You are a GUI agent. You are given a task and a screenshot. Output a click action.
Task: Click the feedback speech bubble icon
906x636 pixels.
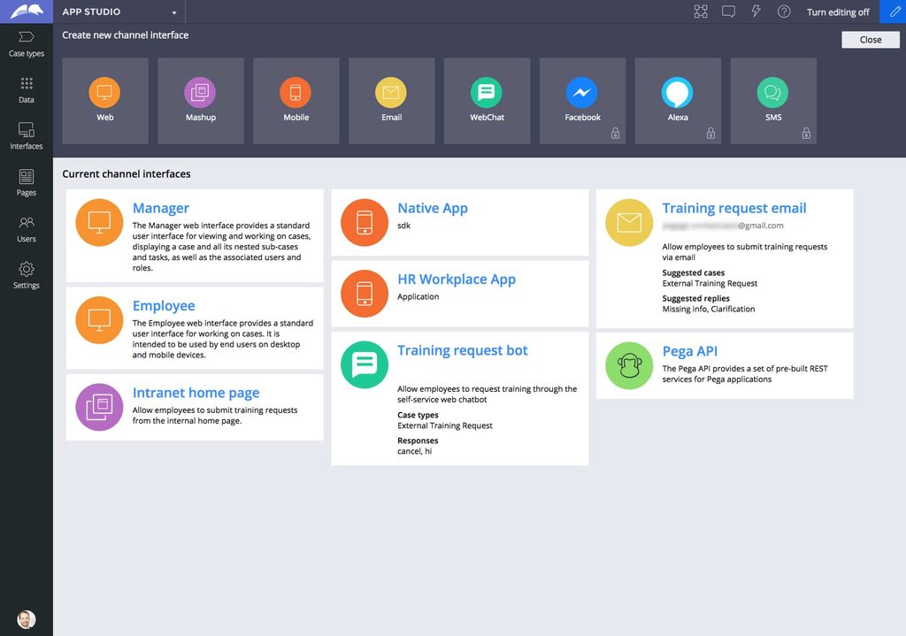tap(728, 11)
